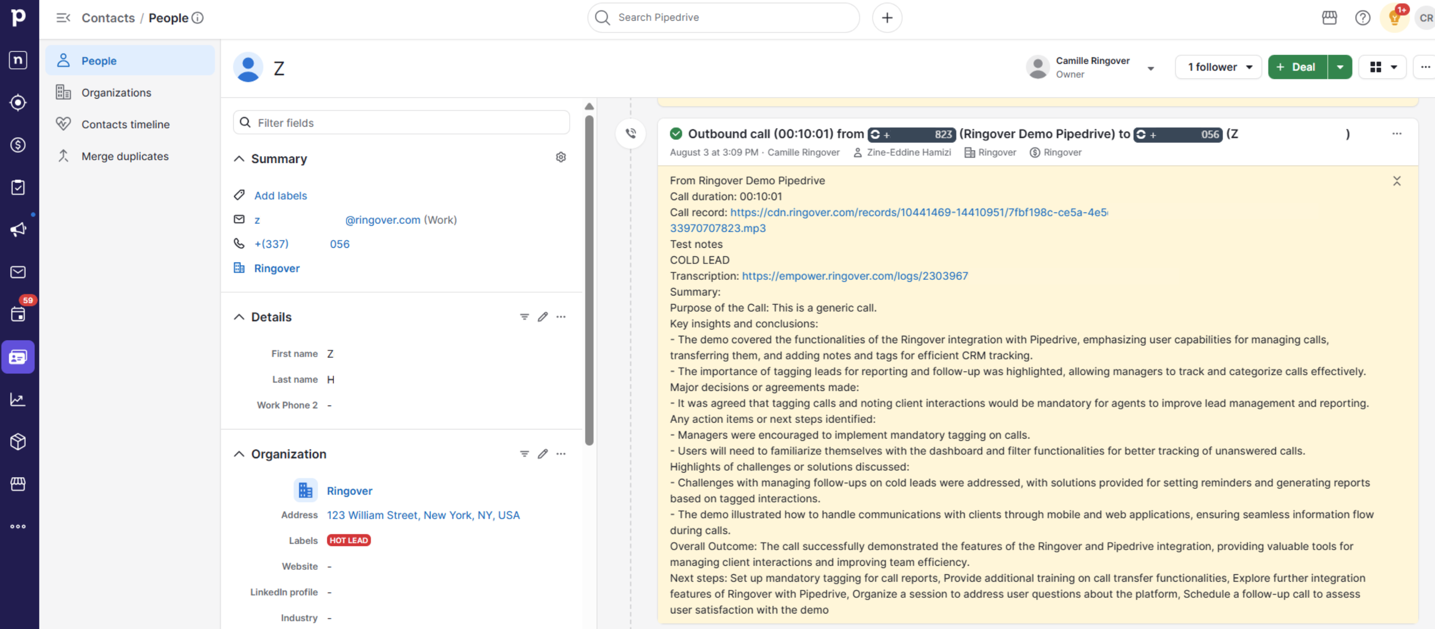
Task: Click the quick add plus button
Action: 887,18
